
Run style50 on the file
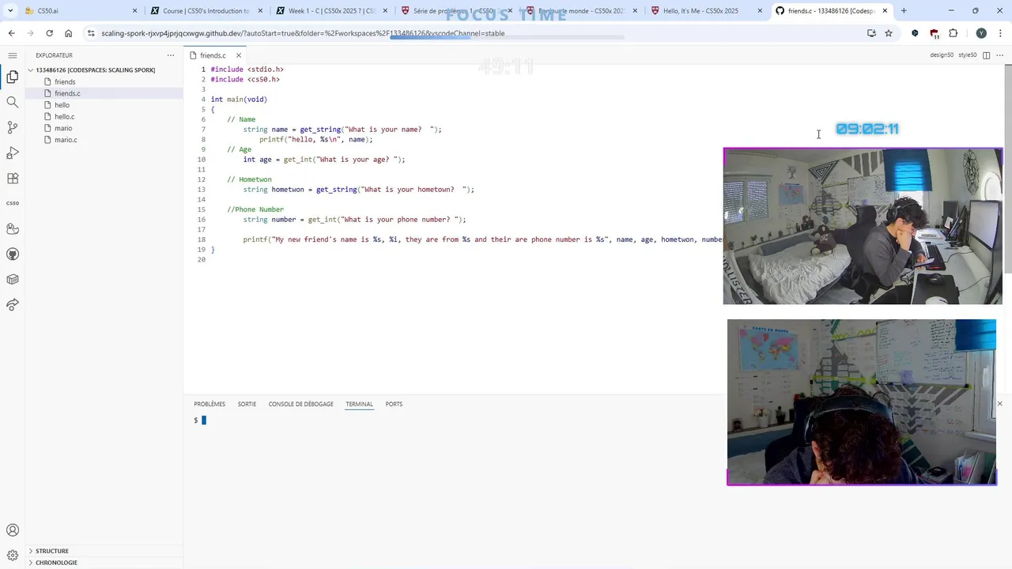[x=968, y=55]
